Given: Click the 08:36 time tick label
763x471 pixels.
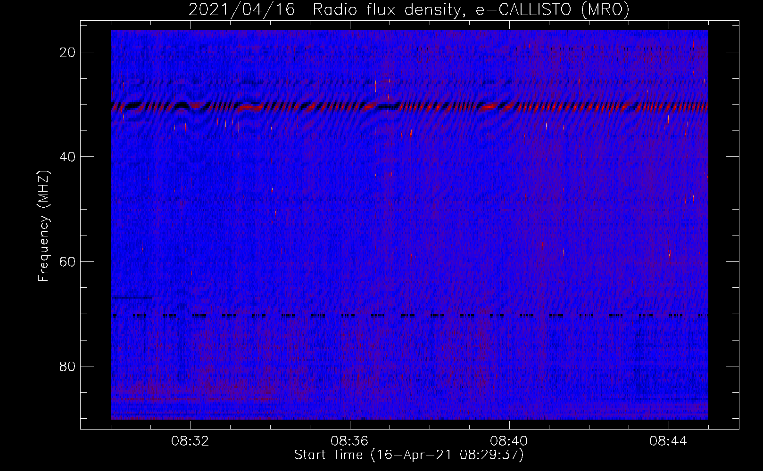Looking at the screenshot, I should (x=350, y=441).
